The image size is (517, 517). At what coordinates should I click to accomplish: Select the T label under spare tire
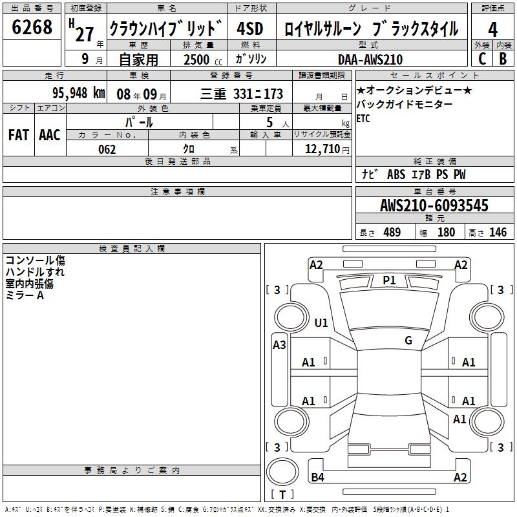coord(282,494)
